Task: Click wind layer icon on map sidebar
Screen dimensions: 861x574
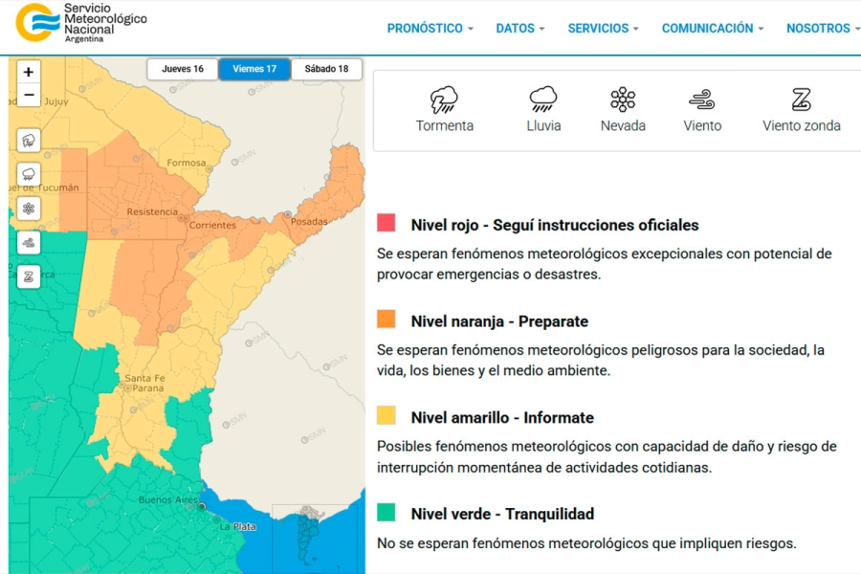Action: pyautogui.click(x=29, y=242)
